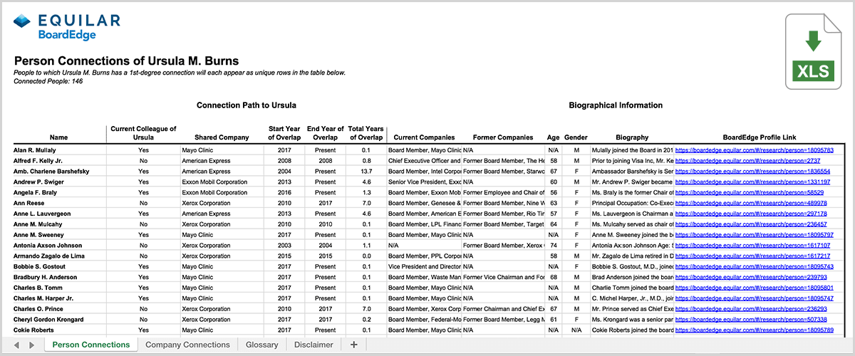The height and width of the screenshot is (356, 855).
Task: Click the Biographical Information heading
Action: [x=616, y=105]
